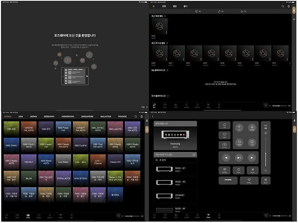Refresh the connectable device list

[x=194, y=154]
